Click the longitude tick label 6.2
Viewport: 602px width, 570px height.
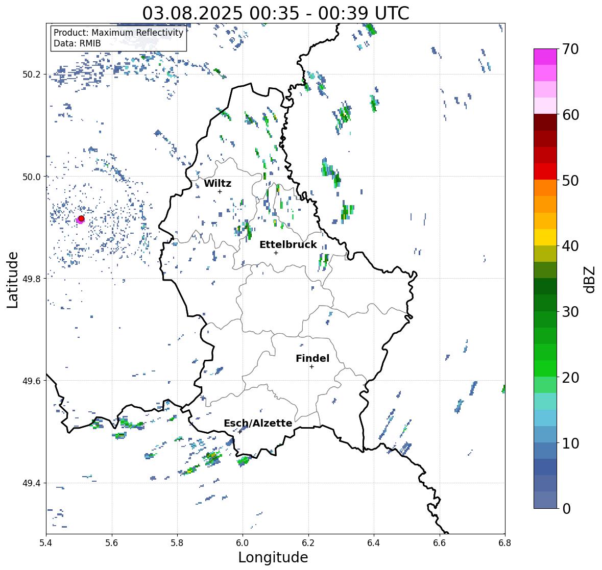point(308,543)
